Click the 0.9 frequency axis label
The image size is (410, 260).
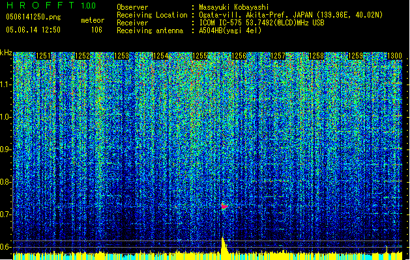[6, 149]
